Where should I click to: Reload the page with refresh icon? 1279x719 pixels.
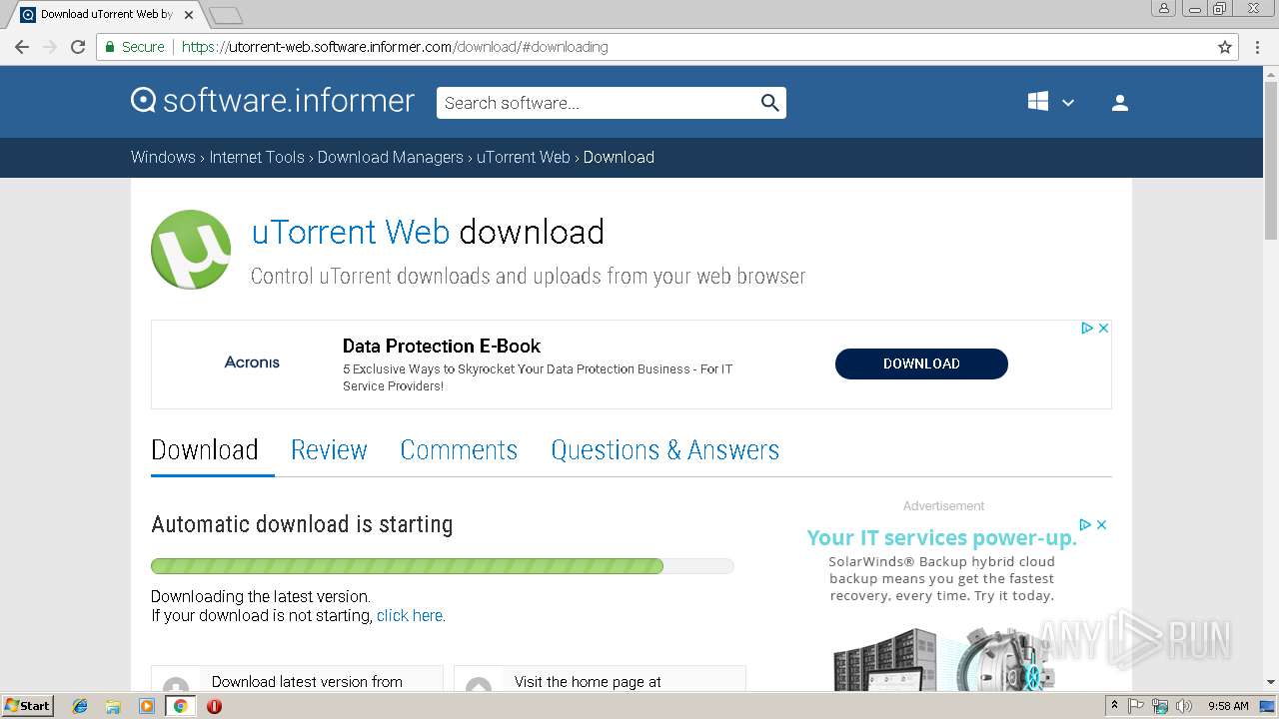[x=78, y=47]
